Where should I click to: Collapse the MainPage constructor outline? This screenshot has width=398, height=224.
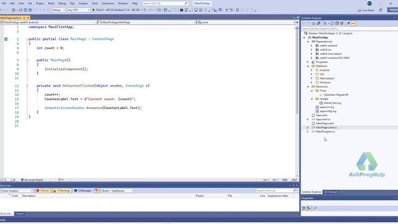[x=27, y=60]
